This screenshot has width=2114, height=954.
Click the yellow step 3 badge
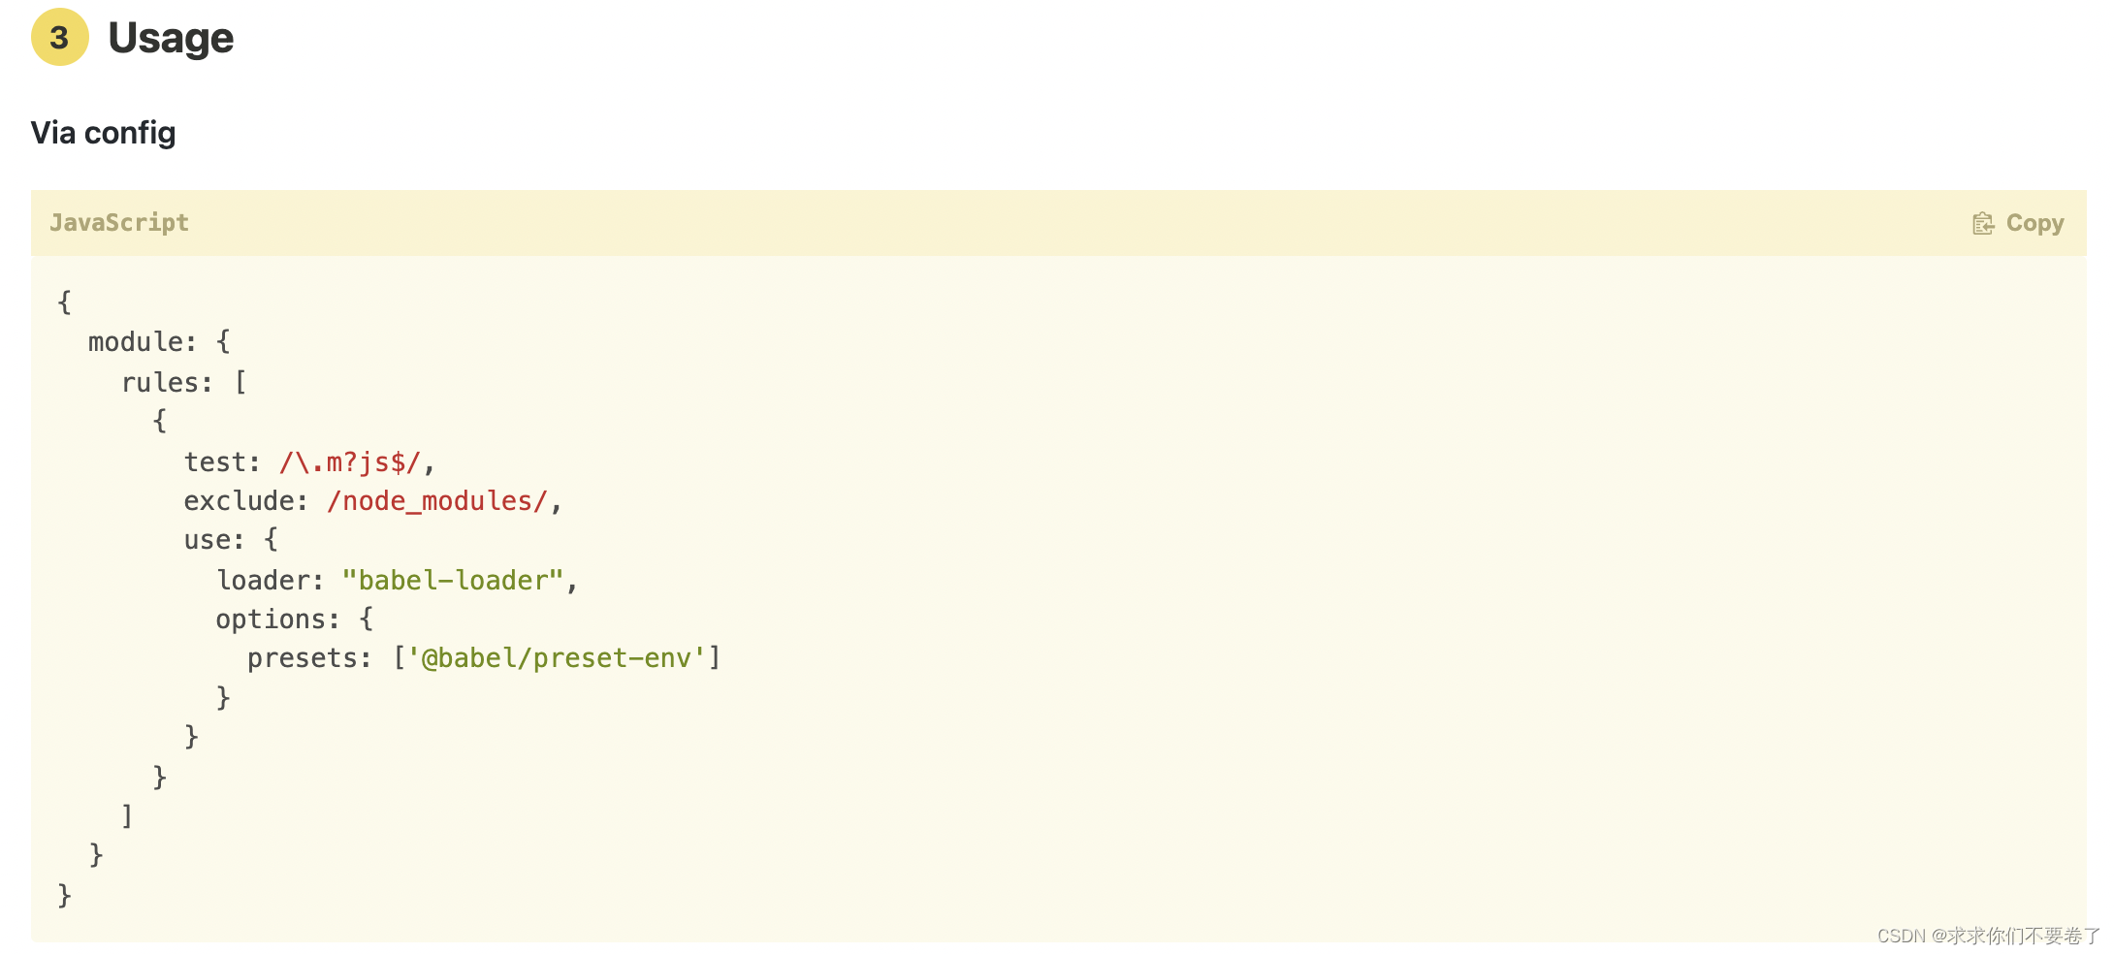(60, 38)
